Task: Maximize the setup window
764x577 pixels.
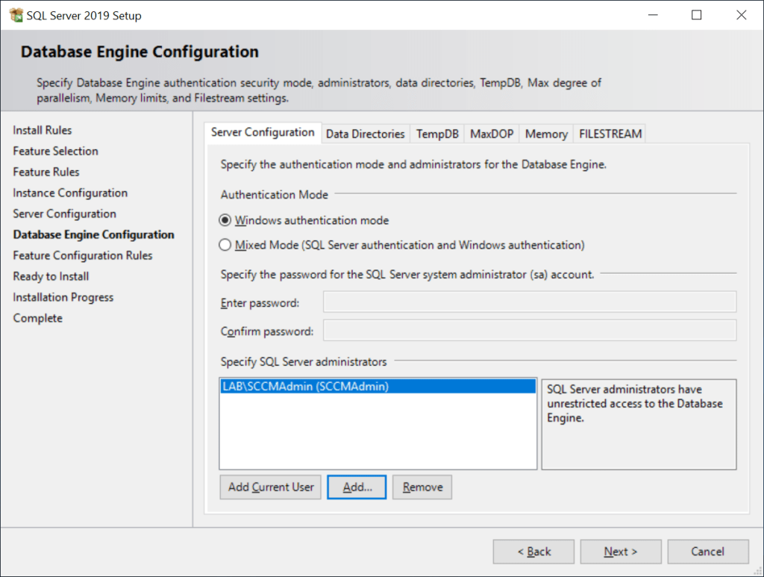Action: (x=697, y=15)
